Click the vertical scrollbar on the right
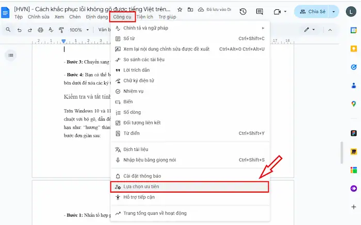 tap(341, 152)
